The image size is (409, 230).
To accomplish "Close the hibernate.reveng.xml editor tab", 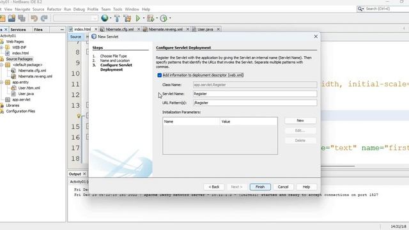I will [x=187, y=29].
